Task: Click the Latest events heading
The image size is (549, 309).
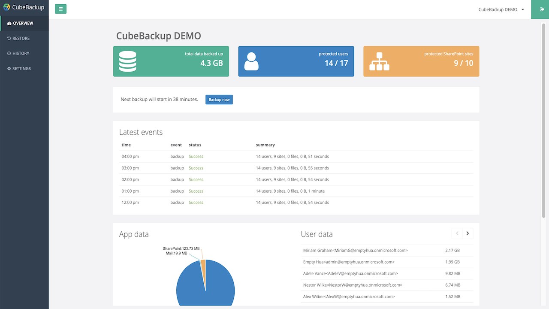Action: [141, 132]
